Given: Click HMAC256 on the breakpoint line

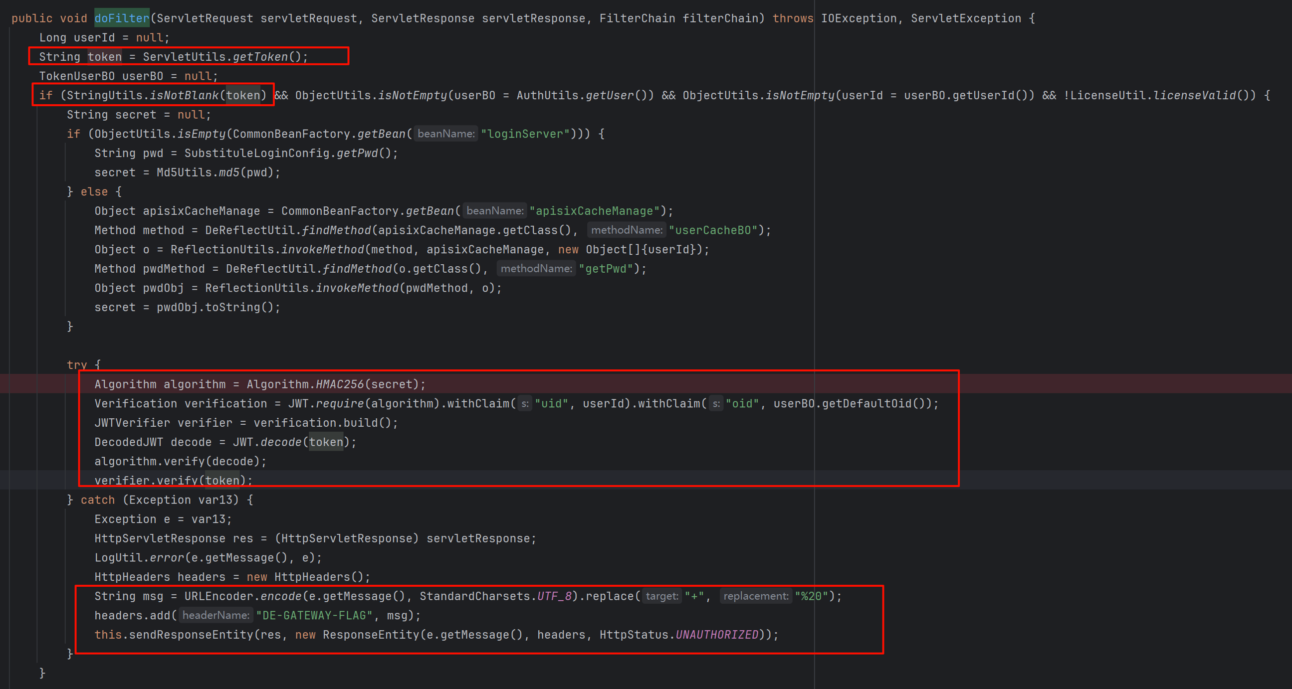Looking at the screenshot, I should (x=340, y=384).
